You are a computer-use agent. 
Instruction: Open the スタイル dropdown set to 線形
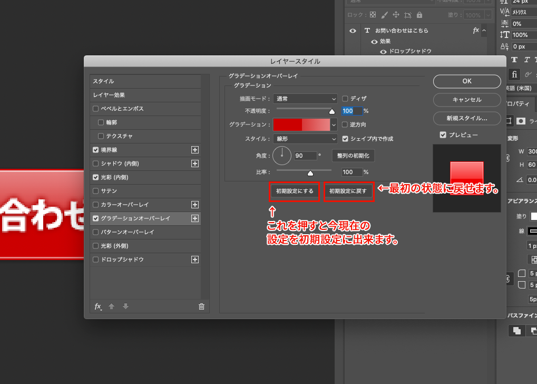[x=305, y=139]
